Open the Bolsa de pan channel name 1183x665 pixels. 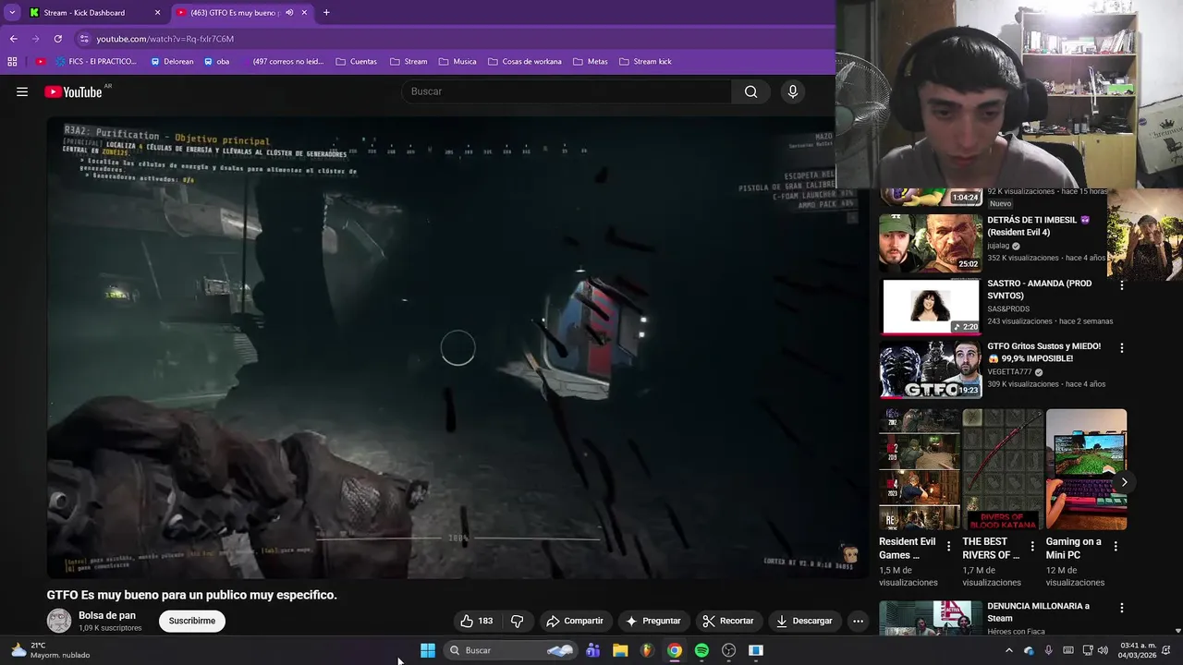[107, 615]
